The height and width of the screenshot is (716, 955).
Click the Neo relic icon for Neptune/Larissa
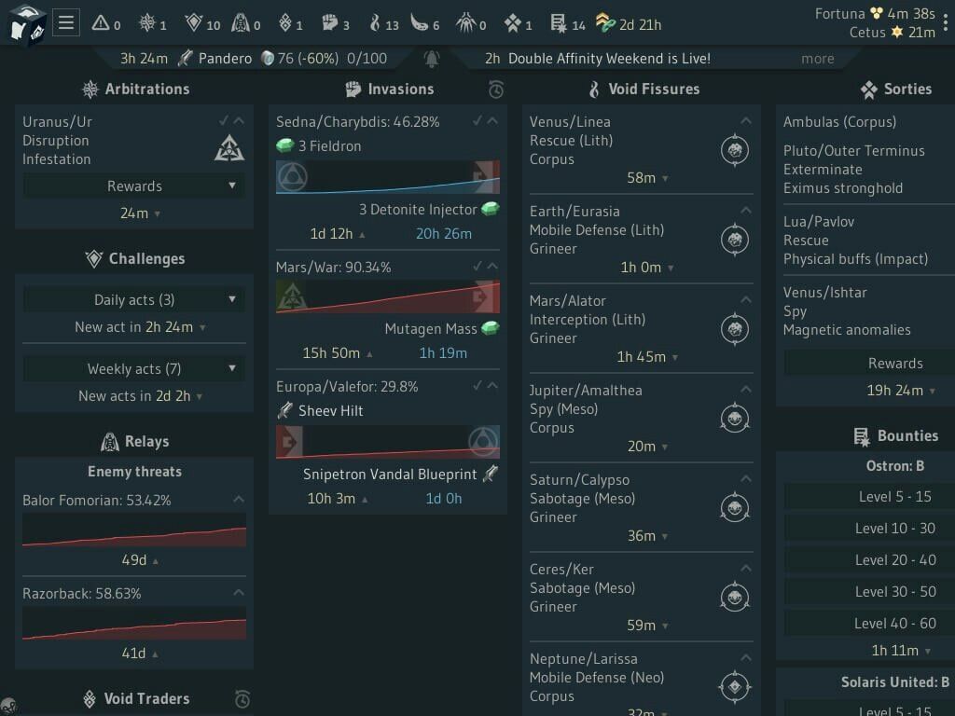pos(735,687)
